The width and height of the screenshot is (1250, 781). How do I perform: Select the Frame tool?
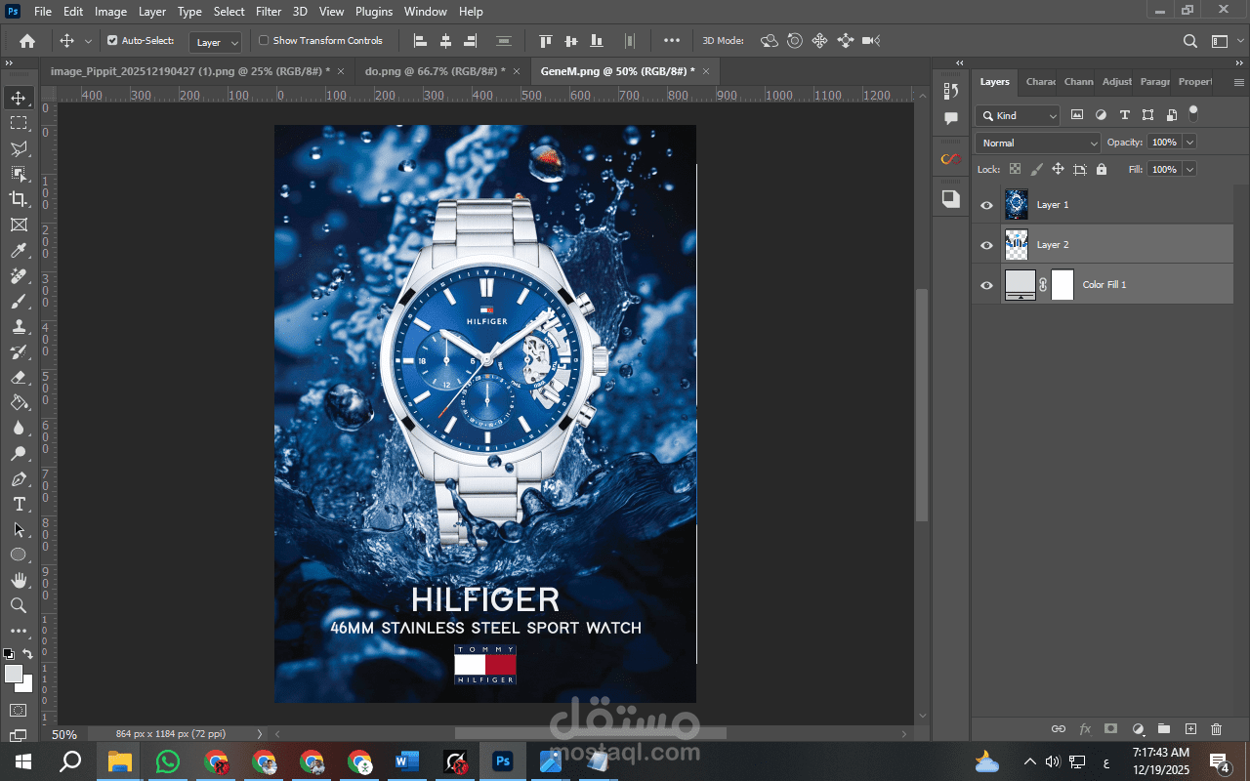19,225
